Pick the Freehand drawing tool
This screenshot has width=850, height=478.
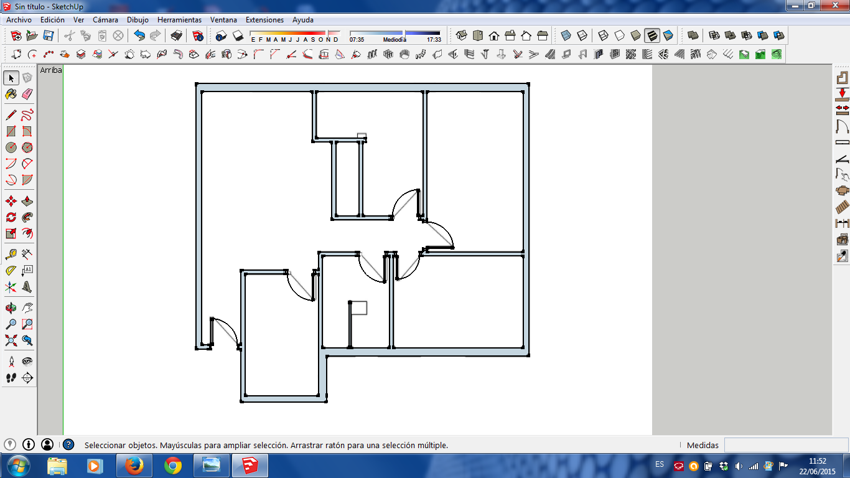(x=27, y=115)
